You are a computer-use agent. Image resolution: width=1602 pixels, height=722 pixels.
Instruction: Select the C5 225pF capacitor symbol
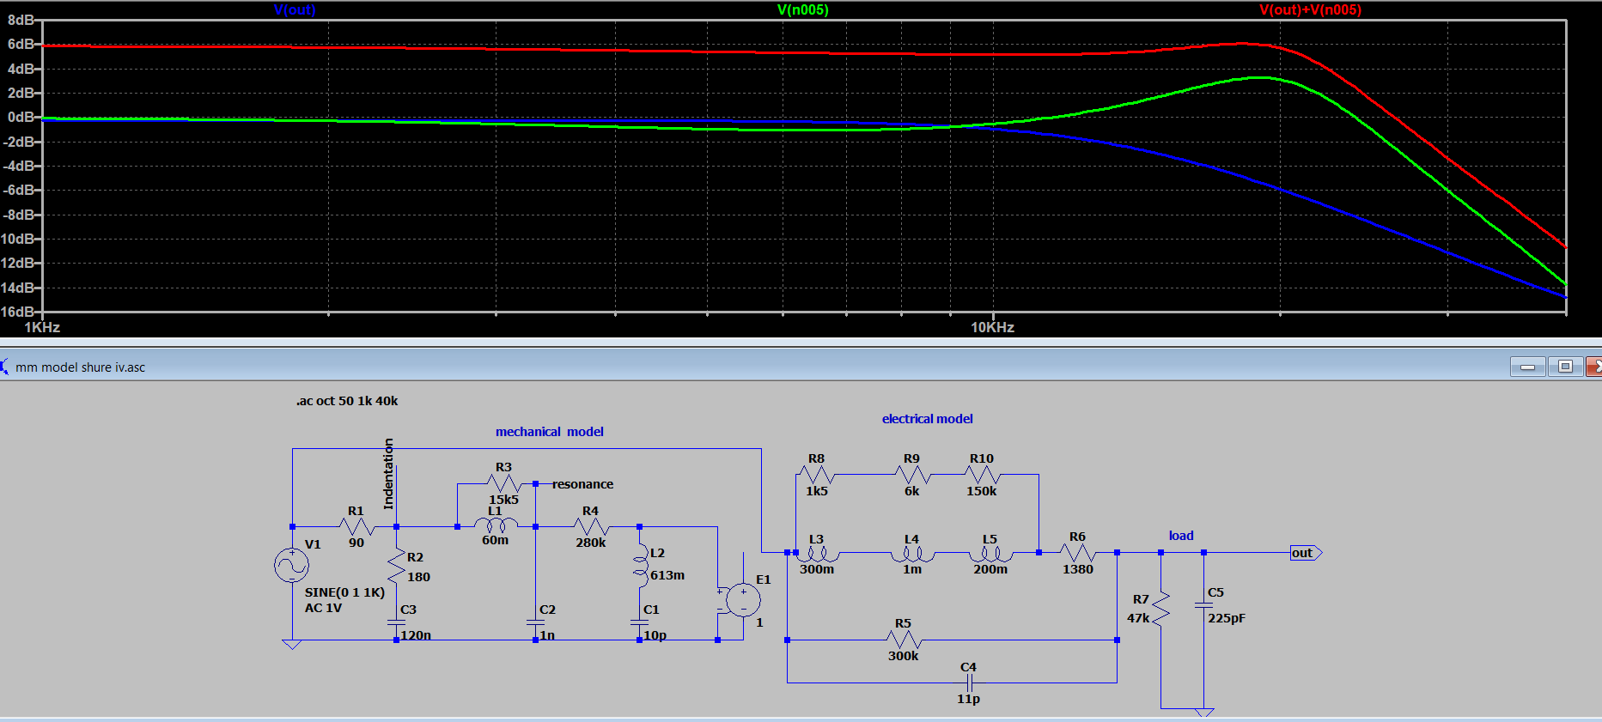pos(1203,604)
